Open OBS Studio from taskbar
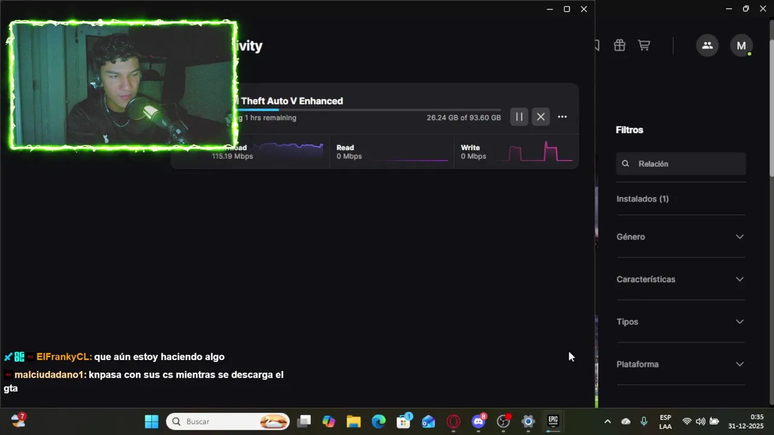774x435 pixels. pyautogui.click(x=503, y=421)
